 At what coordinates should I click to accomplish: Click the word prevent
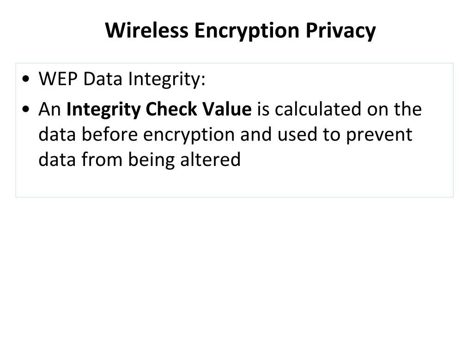pos(379,135)
